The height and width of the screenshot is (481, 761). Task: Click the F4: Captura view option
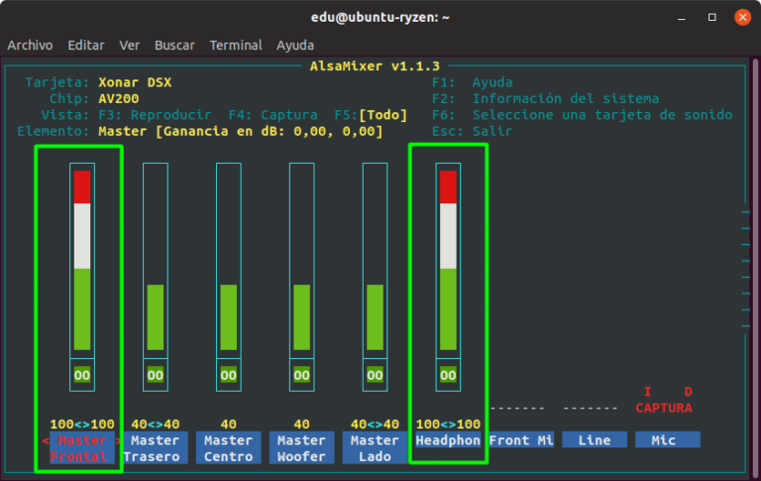pos(272,115)
